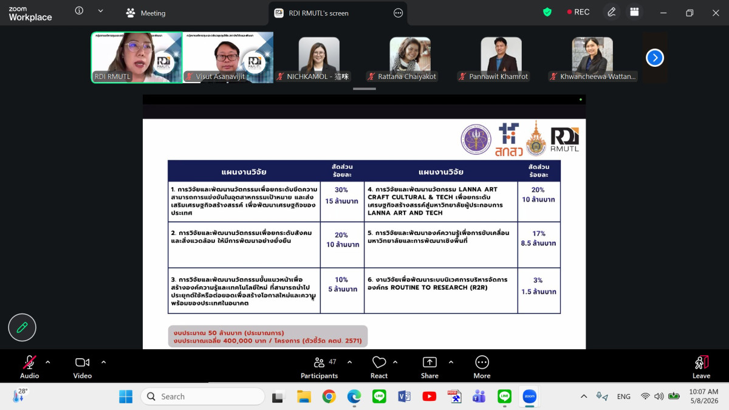Open the meeting info icon

coord(80,11)
